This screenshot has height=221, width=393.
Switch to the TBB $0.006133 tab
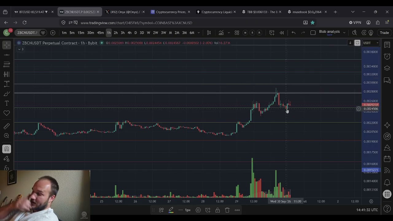point(262,12)
